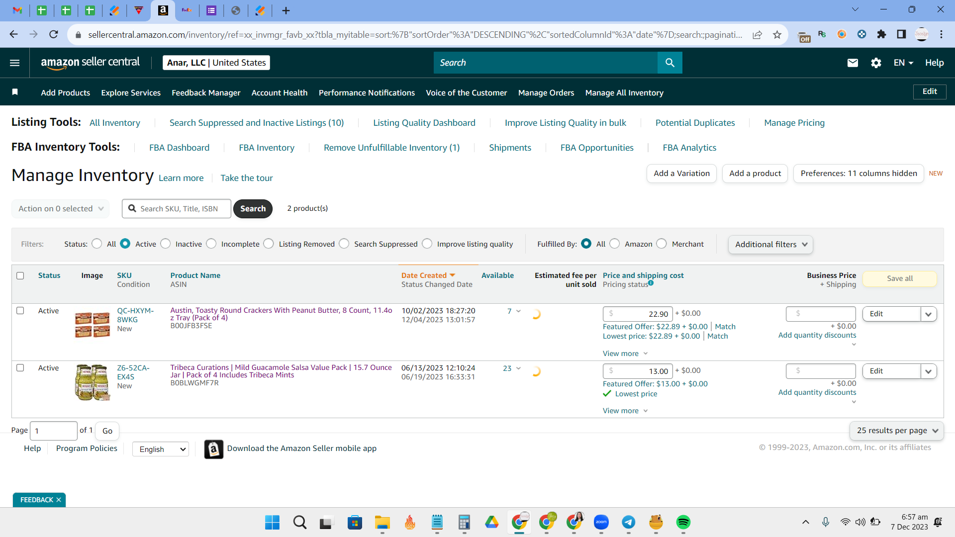Open the mail messages icon

[853, 63]
